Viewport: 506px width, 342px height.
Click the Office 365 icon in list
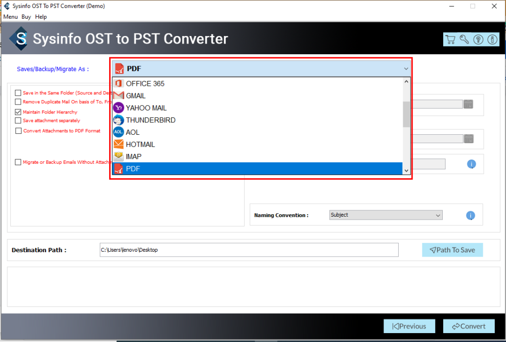tap(119, 83)
